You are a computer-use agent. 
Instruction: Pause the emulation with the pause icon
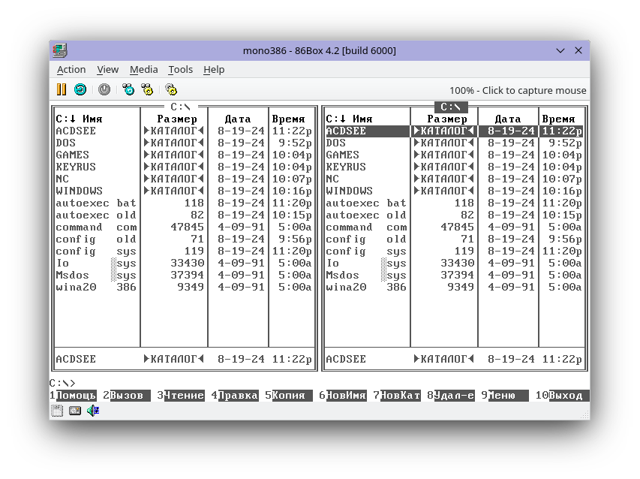pos(62,89)
